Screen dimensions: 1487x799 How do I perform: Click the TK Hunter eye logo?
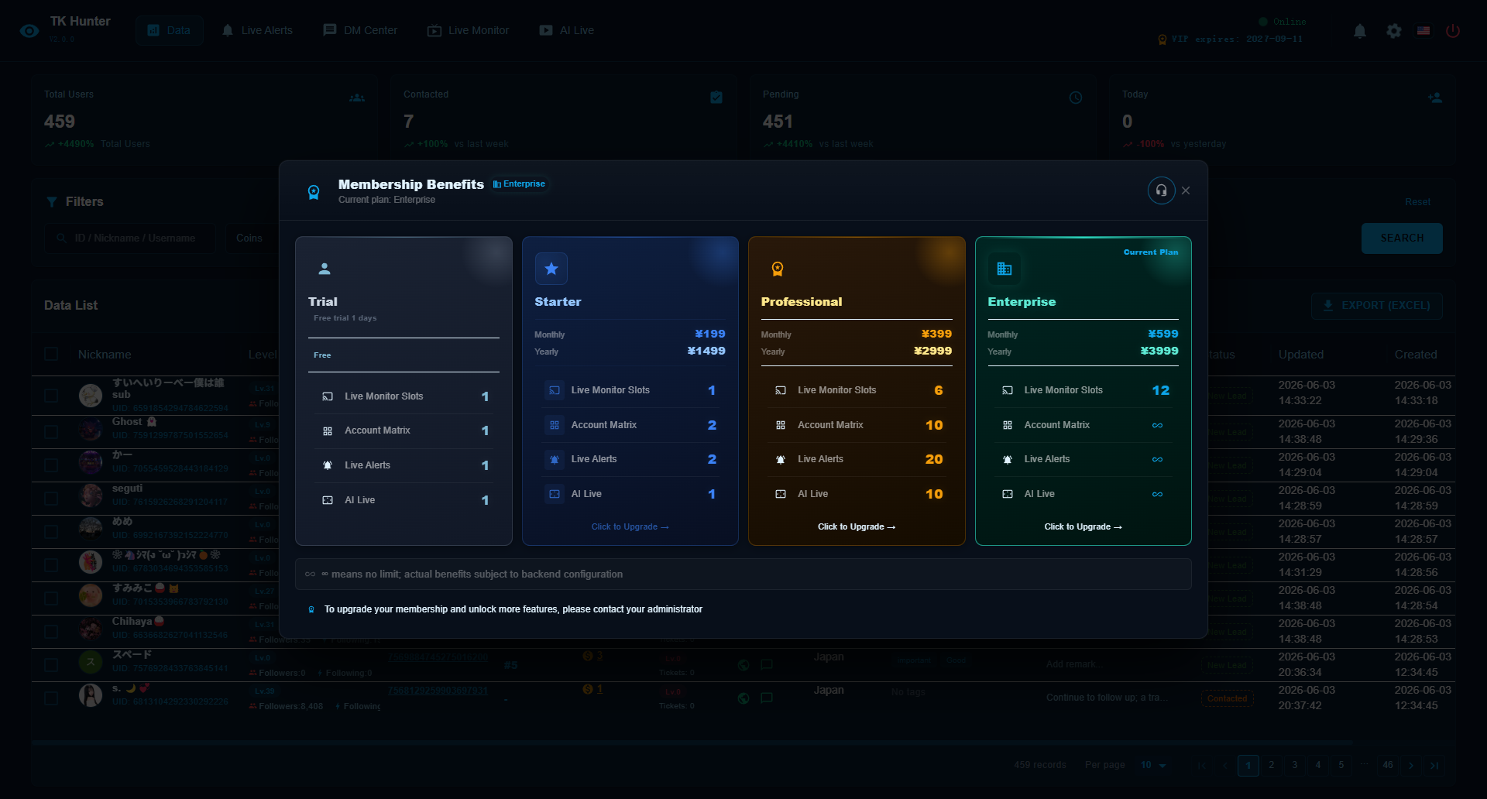[29, 31]
